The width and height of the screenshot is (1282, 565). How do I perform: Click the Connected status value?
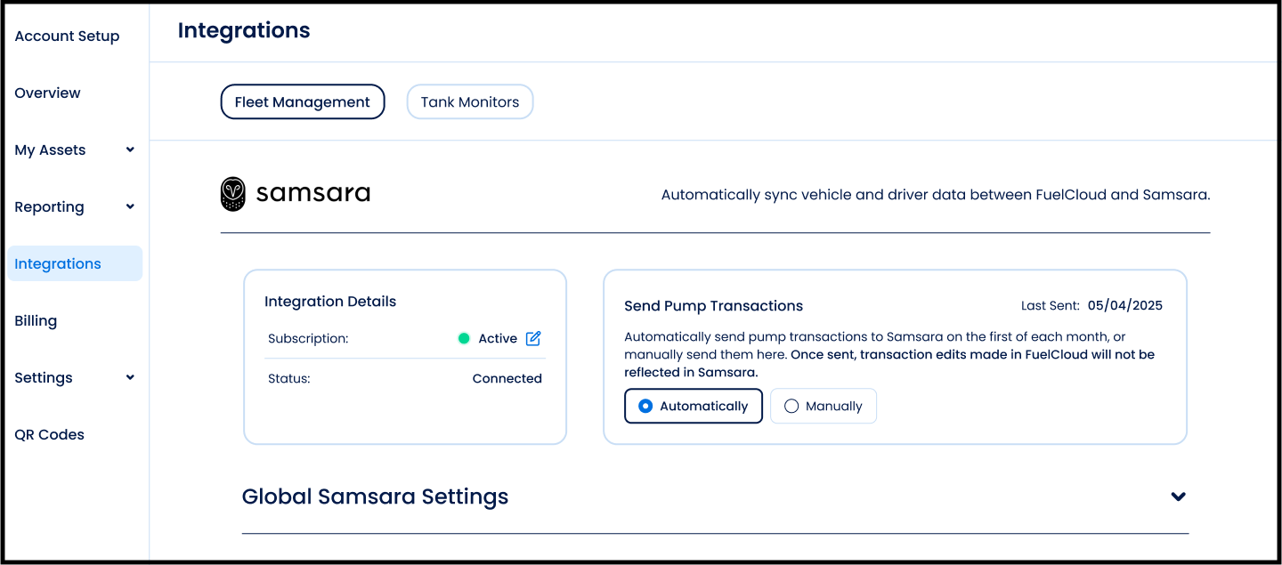click(x=507, y=378)
